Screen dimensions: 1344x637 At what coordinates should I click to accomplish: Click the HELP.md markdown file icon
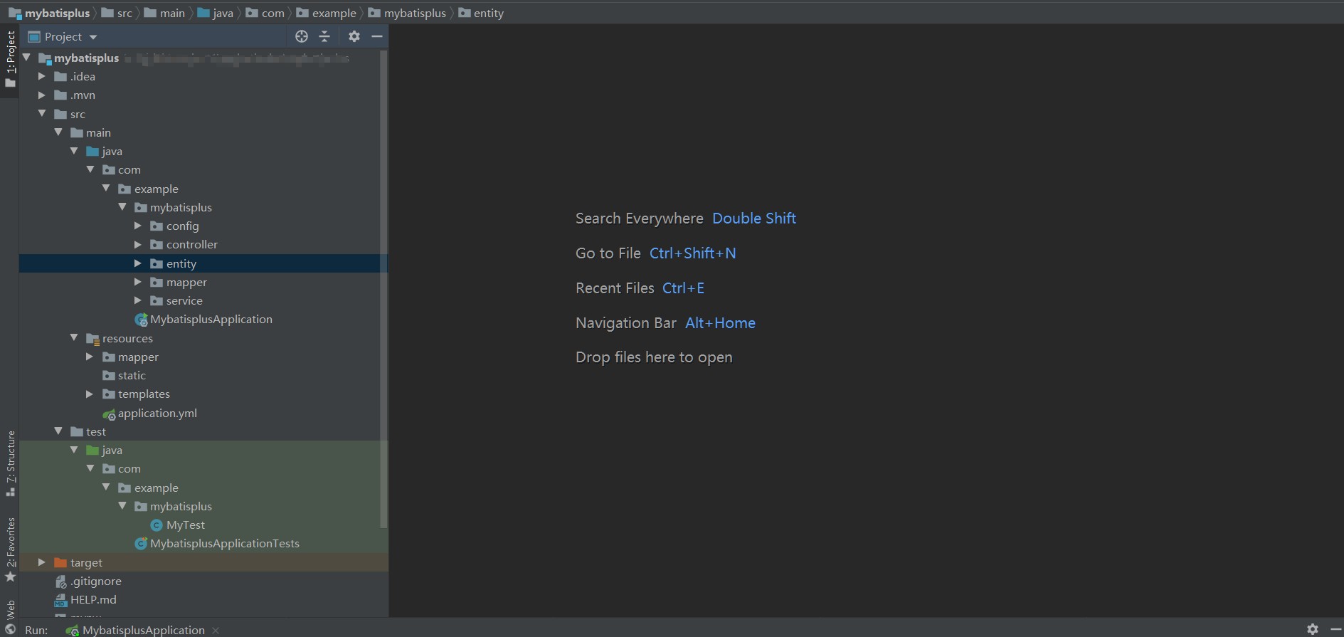tap(60, 600)
